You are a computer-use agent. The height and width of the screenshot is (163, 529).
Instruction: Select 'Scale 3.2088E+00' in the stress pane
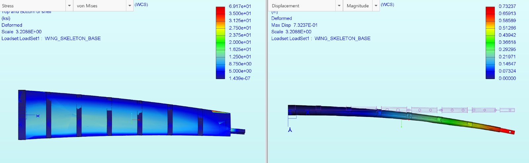[21, 32]
